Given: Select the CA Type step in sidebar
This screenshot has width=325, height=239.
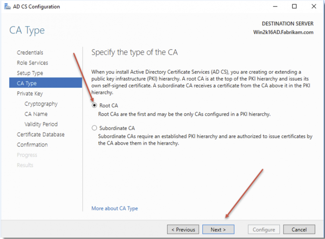Looking at the screenshot, I should pyautogui.click(x=46, y=83).
